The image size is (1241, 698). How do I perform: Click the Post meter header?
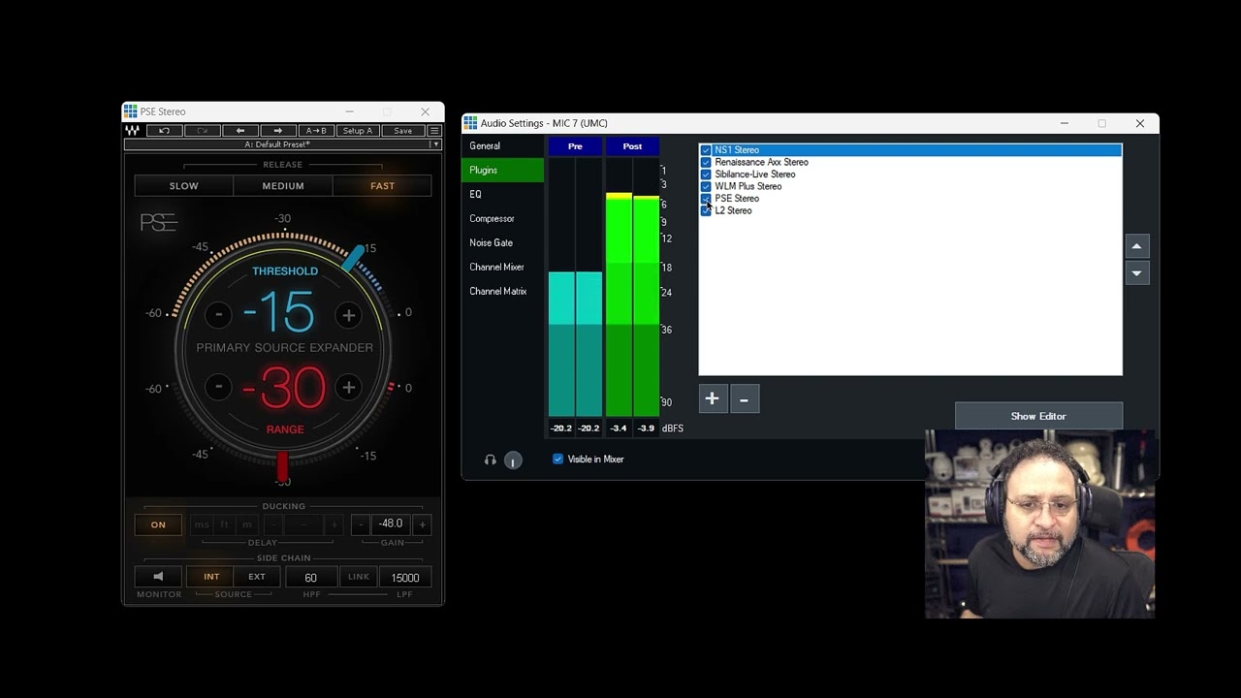pyautogui.click(x=632, y=146)
